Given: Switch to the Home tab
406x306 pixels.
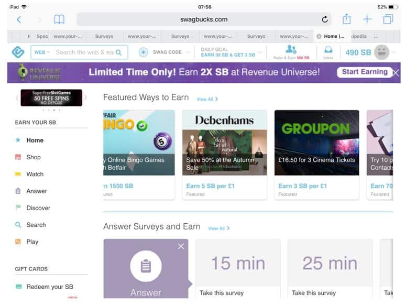Looking at the screenshot, I should point(334,36).
